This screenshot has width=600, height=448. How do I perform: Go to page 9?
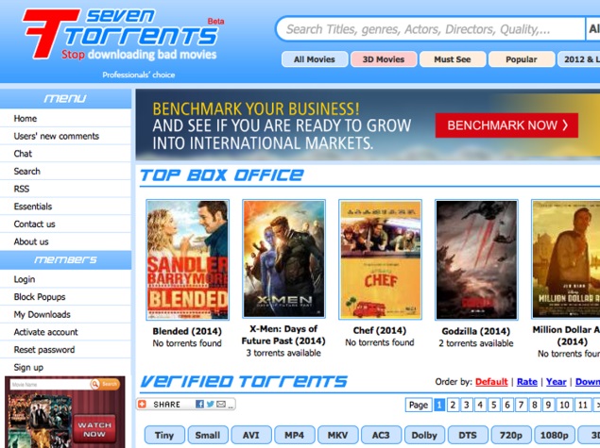tap(548, 405)
